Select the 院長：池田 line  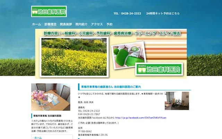point(86,102)
